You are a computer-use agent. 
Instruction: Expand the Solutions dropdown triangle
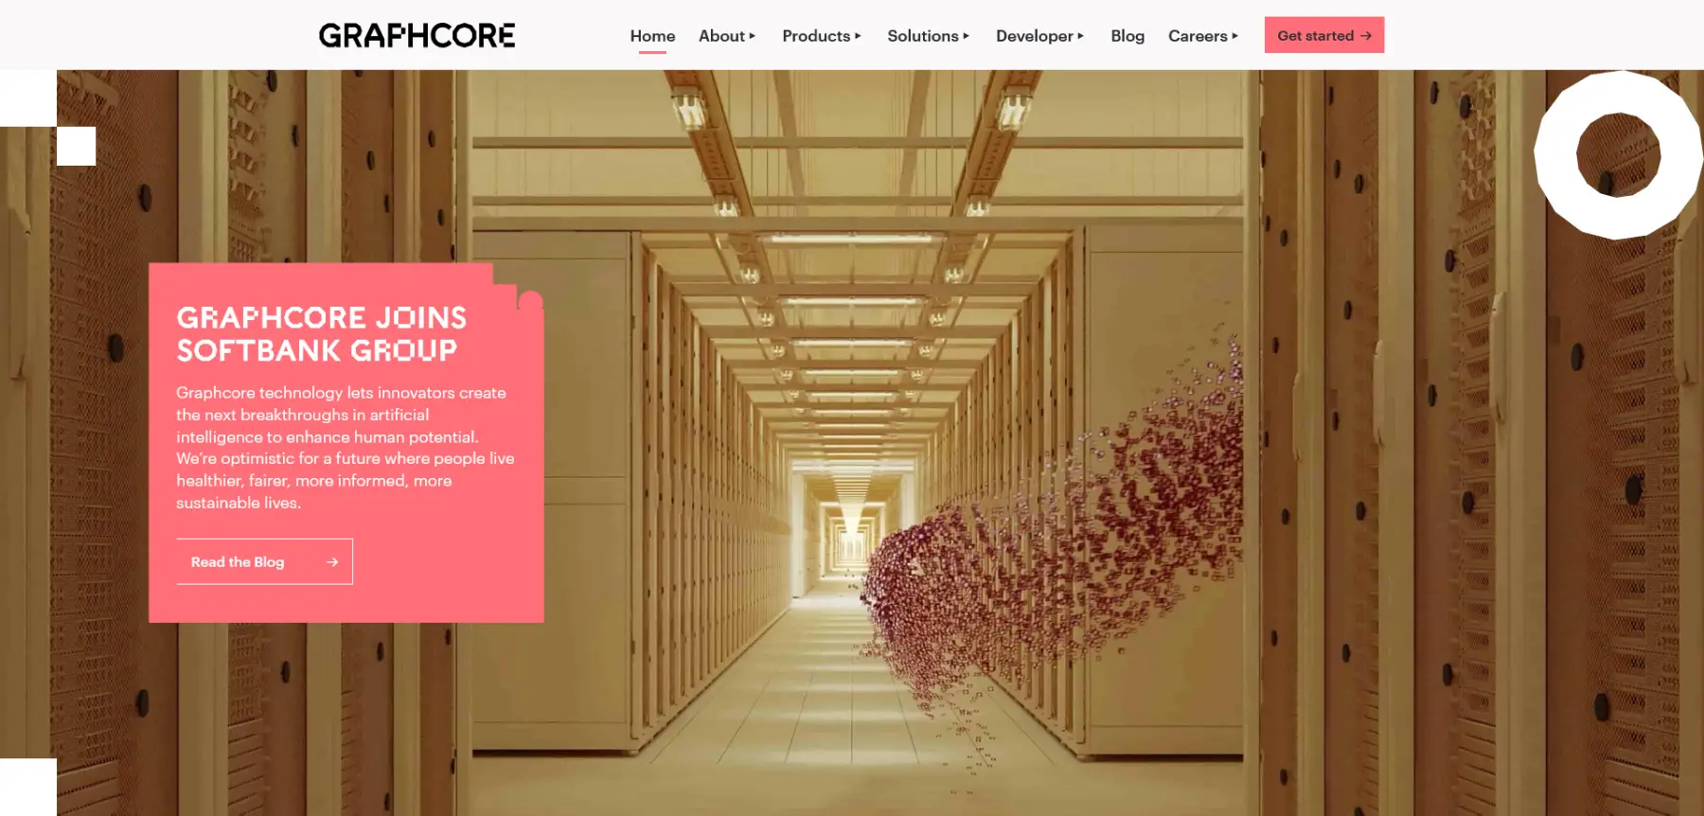[x=966, y=36]
